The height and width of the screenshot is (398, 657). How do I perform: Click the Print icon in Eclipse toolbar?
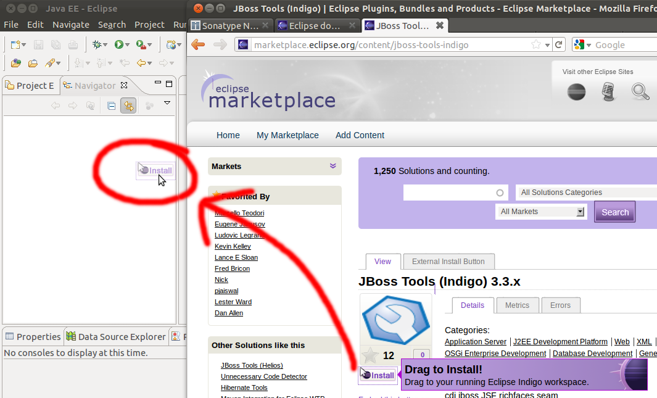pos(73,44)
